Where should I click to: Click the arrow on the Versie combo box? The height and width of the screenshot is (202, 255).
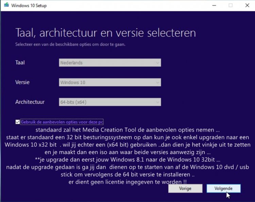pos(157,82)
